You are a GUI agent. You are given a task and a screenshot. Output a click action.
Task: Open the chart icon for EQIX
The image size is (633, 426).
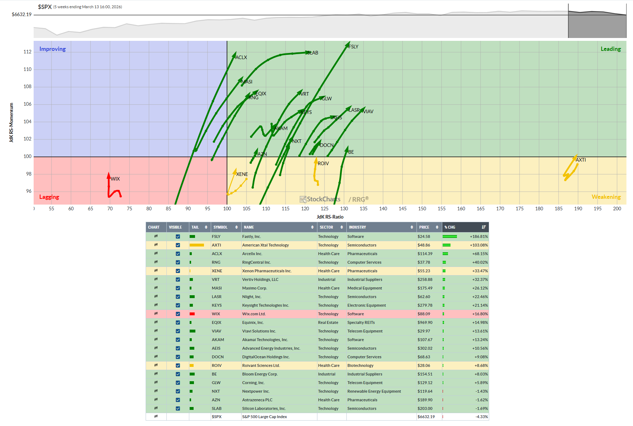(x=156, y=322)
